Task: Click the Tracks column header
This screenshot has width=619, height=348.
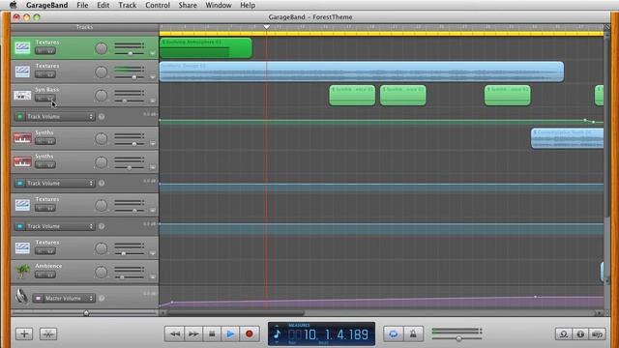Action: [x=84, y=27]
